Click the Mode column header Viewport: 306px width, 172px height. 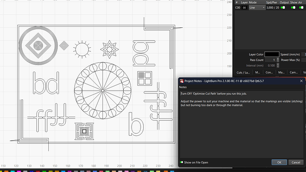point(253,2)
